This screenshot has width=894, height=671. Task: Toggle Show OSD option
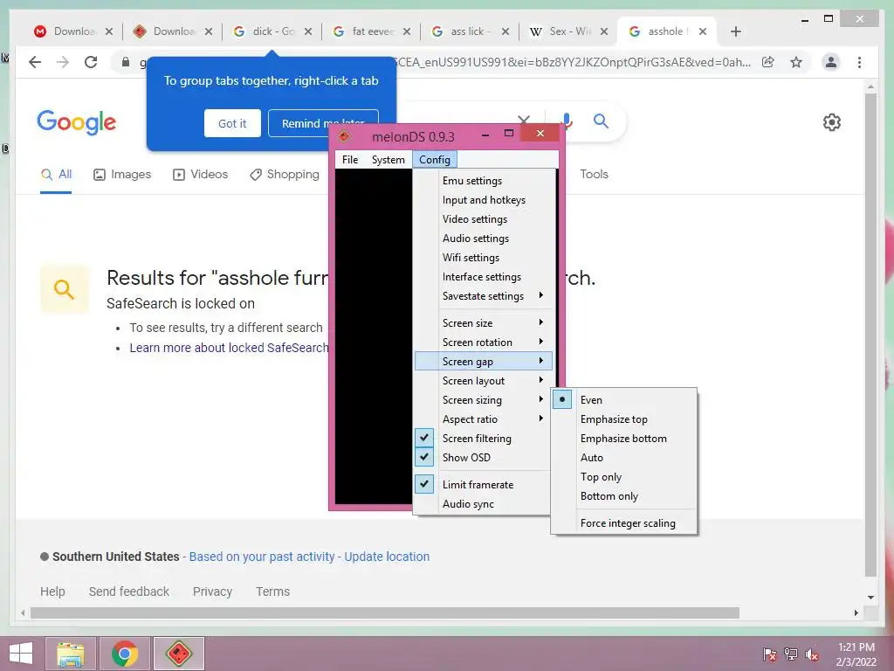tap(482, 458)
